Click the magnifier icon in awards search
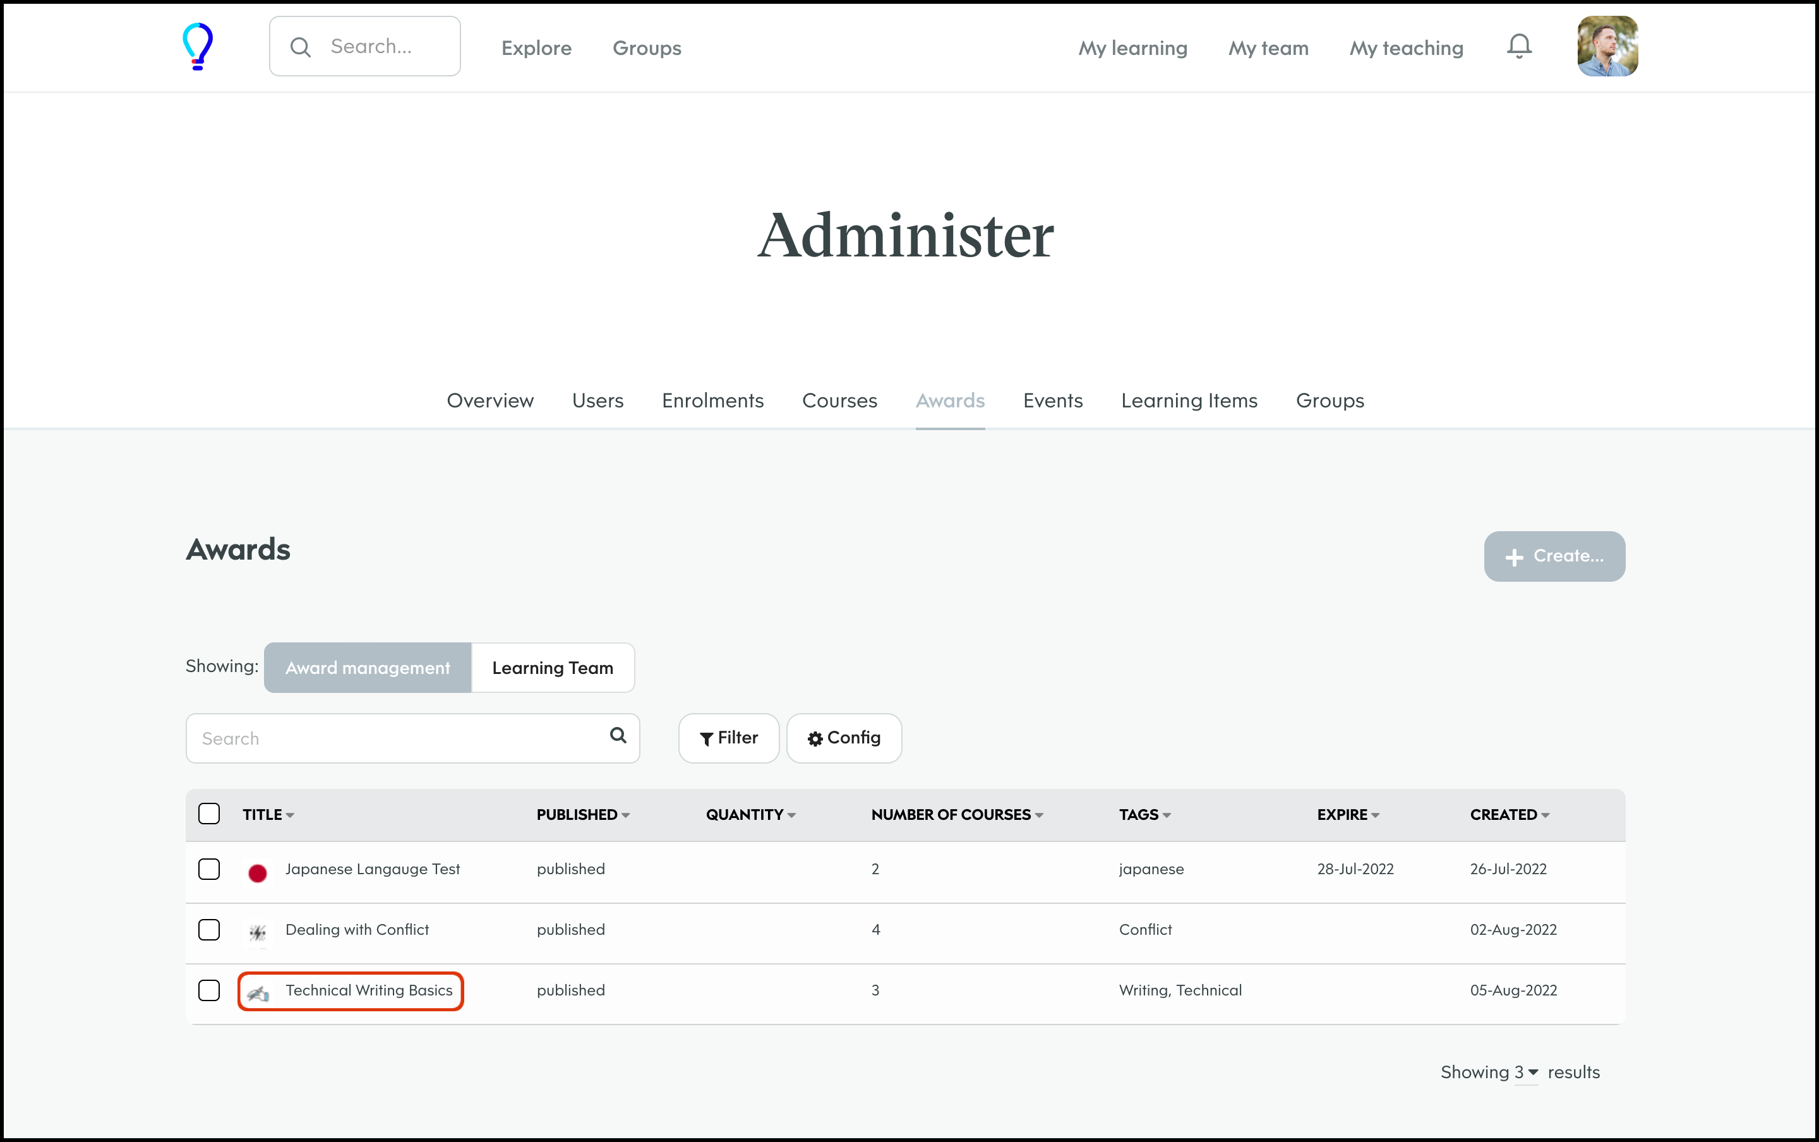This screenshot has height=1142, width=1819. pos(618,736)
